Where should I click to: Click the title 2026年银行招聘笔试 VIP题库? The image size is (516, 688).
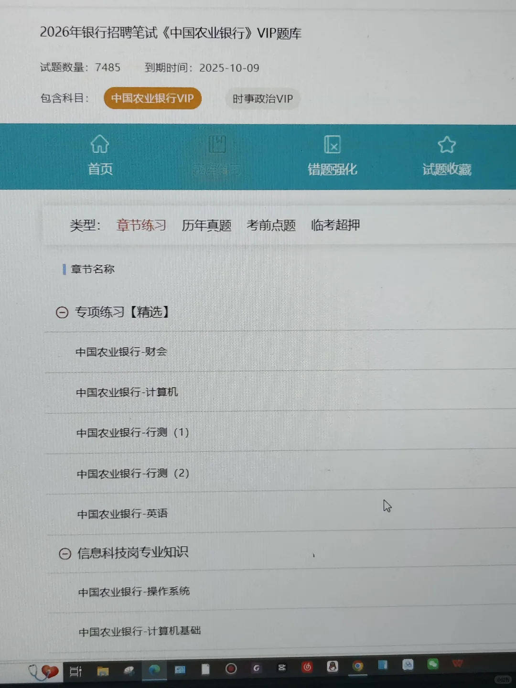coord(171,32)
